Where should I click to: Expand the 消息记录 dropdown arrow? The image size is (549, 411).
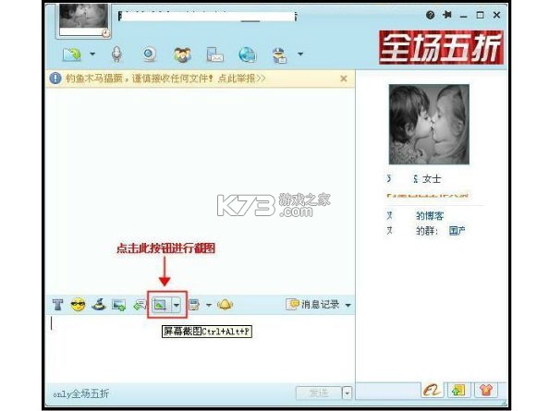[348, 306]
